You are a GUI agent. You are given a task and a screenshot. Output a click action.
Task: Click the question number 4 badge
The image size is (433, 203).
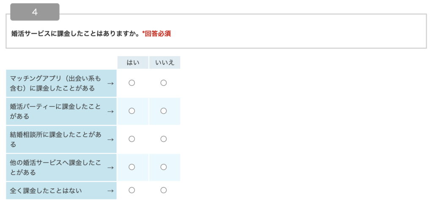[x=35, y=12]
